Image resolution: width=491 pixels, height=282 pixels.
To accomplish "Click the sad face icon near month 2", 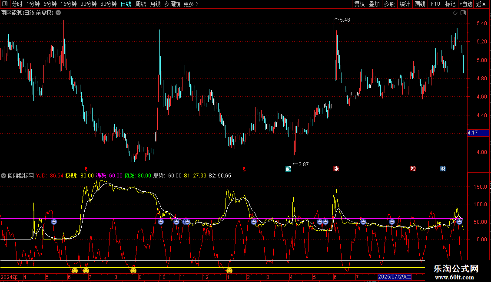I will tap(254, 222).
